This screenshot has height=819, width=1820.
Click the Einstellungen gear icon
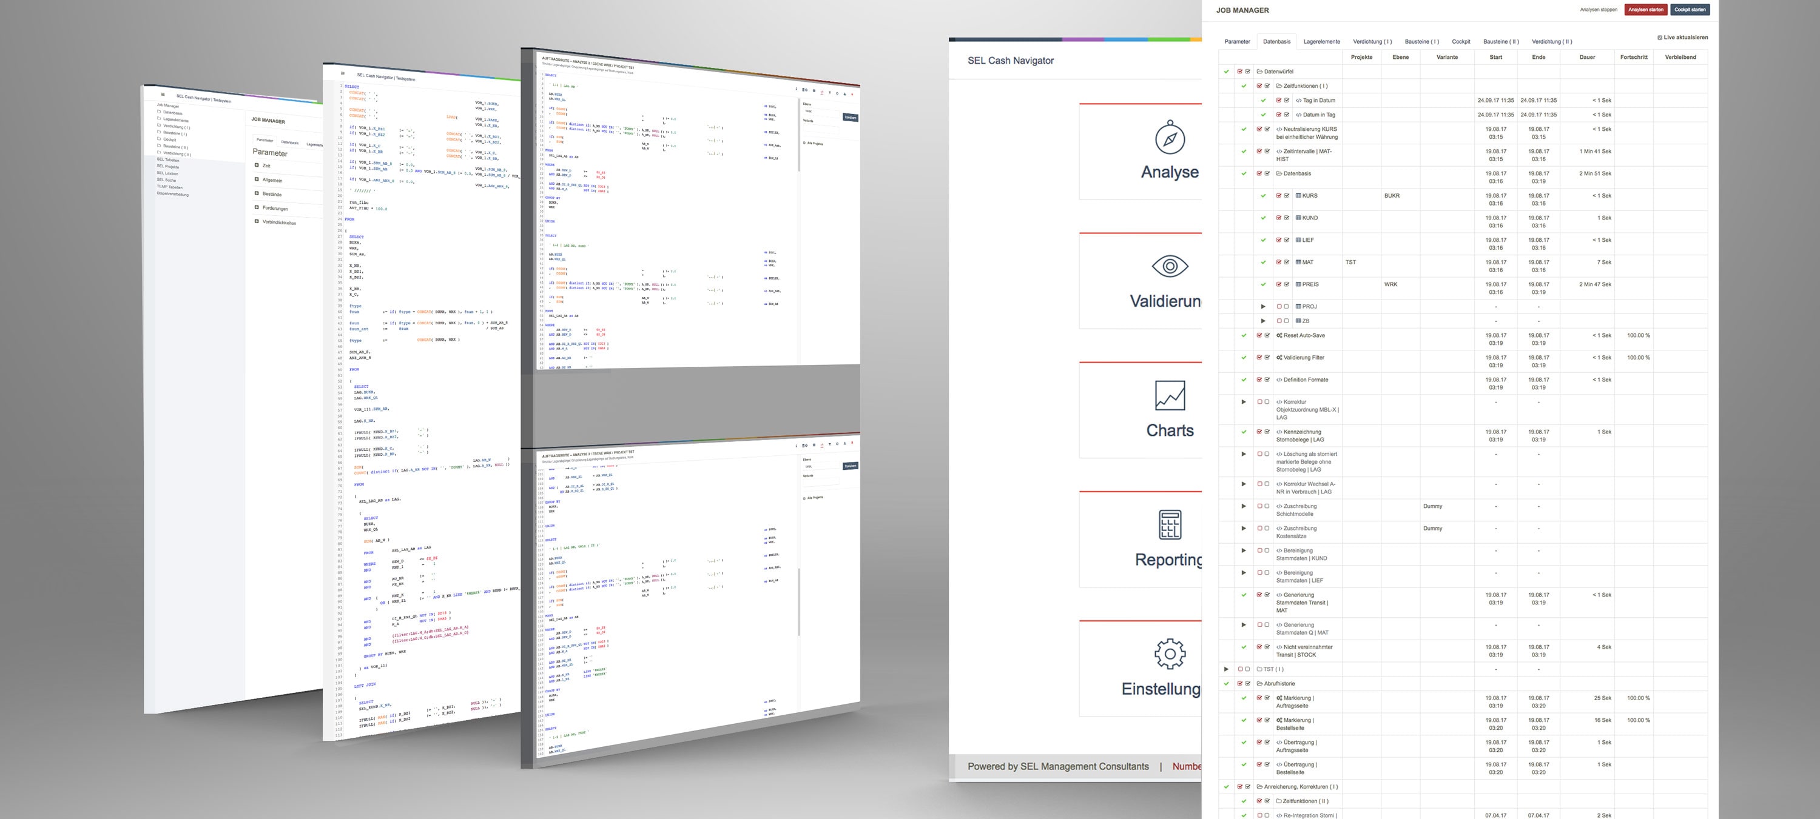[1169, 653]
